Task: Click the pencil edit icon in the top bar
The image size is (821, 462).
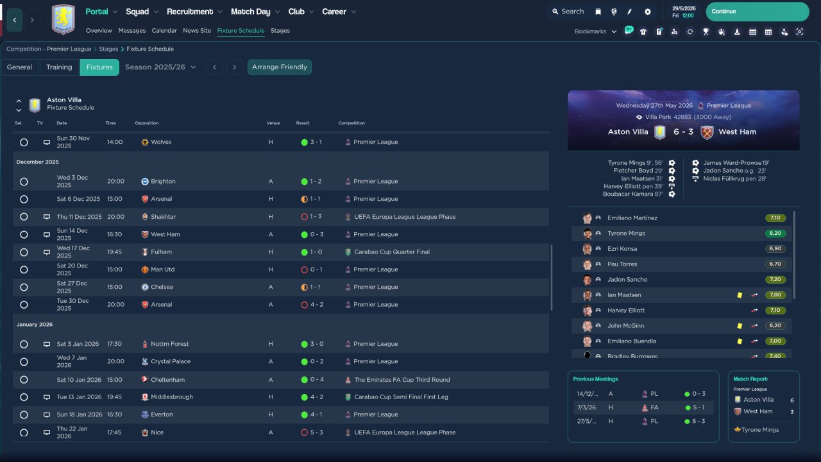Action: tap(630, 12)
